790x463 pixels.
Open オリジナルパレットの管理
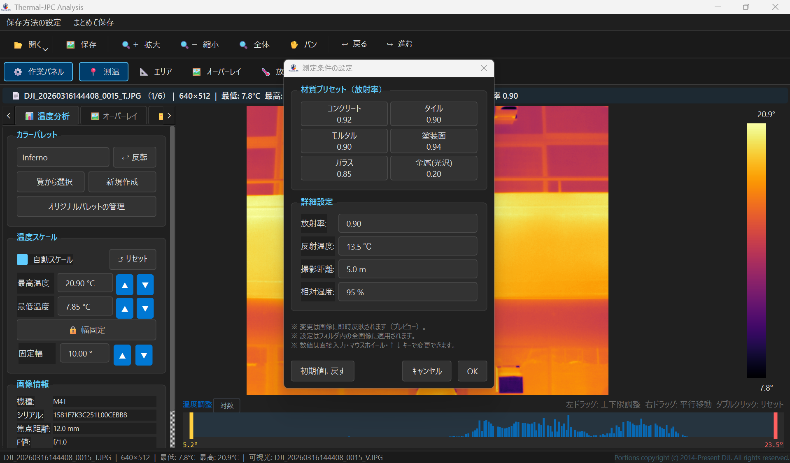pyautogui.click(x=86, y=206)
